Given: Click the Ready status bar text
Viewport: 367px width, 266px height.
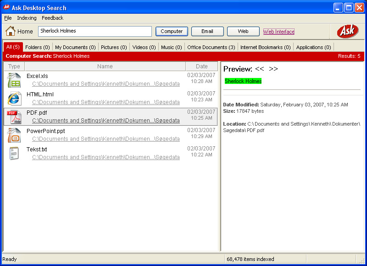Looking at the screenshot, I should [10, 259].
